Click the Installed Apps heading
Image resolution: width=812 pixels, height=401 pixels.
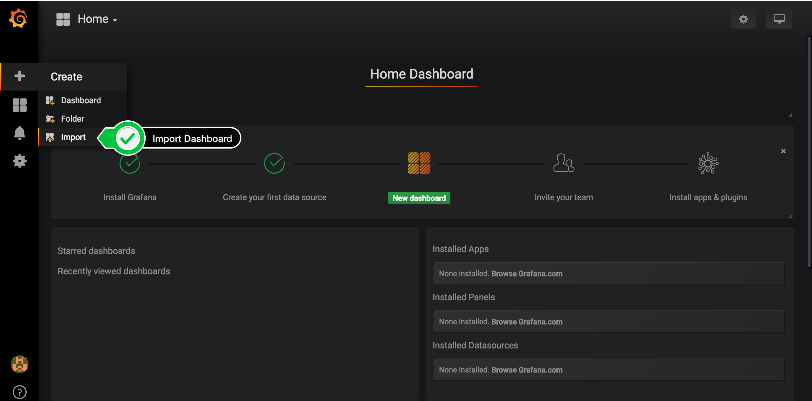(461, 249)
